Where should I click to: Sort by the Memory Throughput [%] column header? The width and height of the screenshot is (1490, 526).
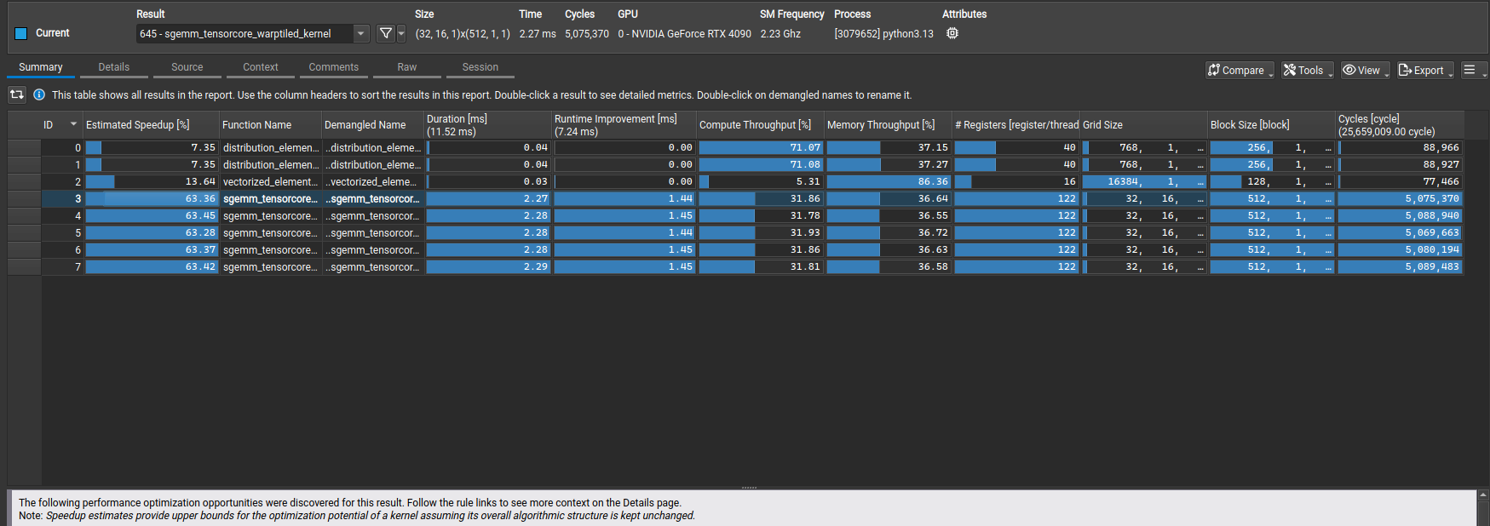(x=880, y=125)
